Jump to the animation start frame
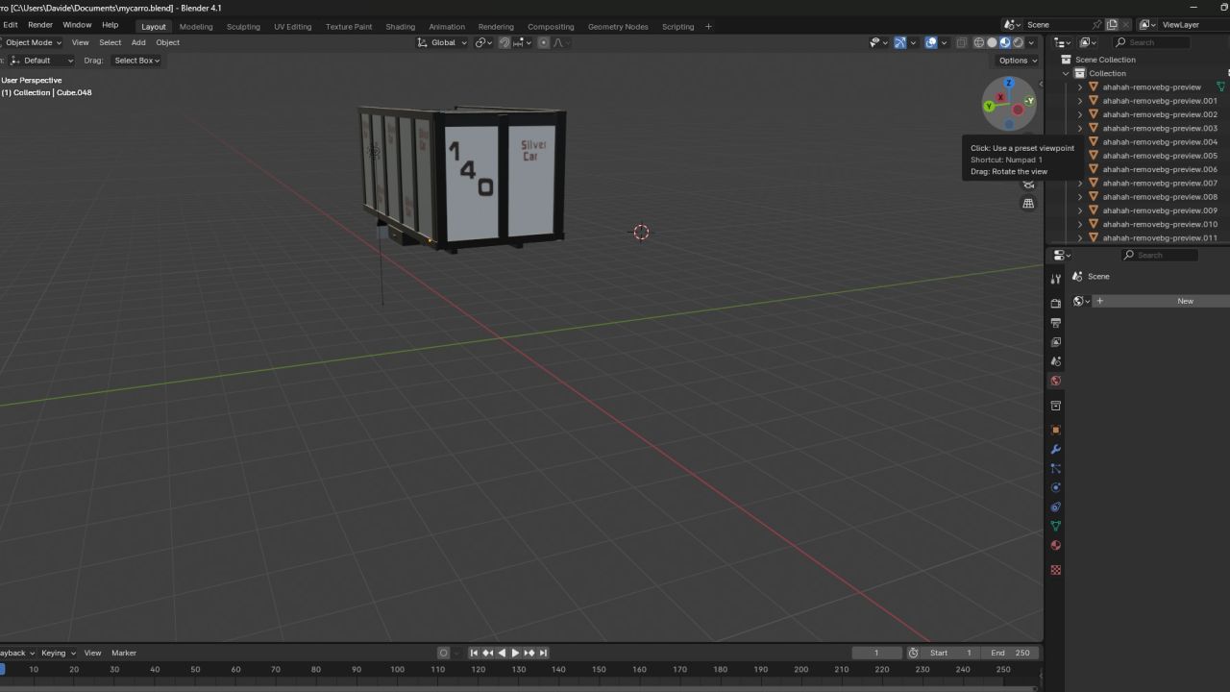Viewport: 1230px width, 692px height. click(x=474, y=653)
